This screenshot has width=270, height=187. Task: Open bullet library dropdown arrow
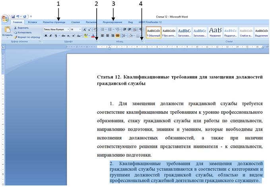click(106, 29)
